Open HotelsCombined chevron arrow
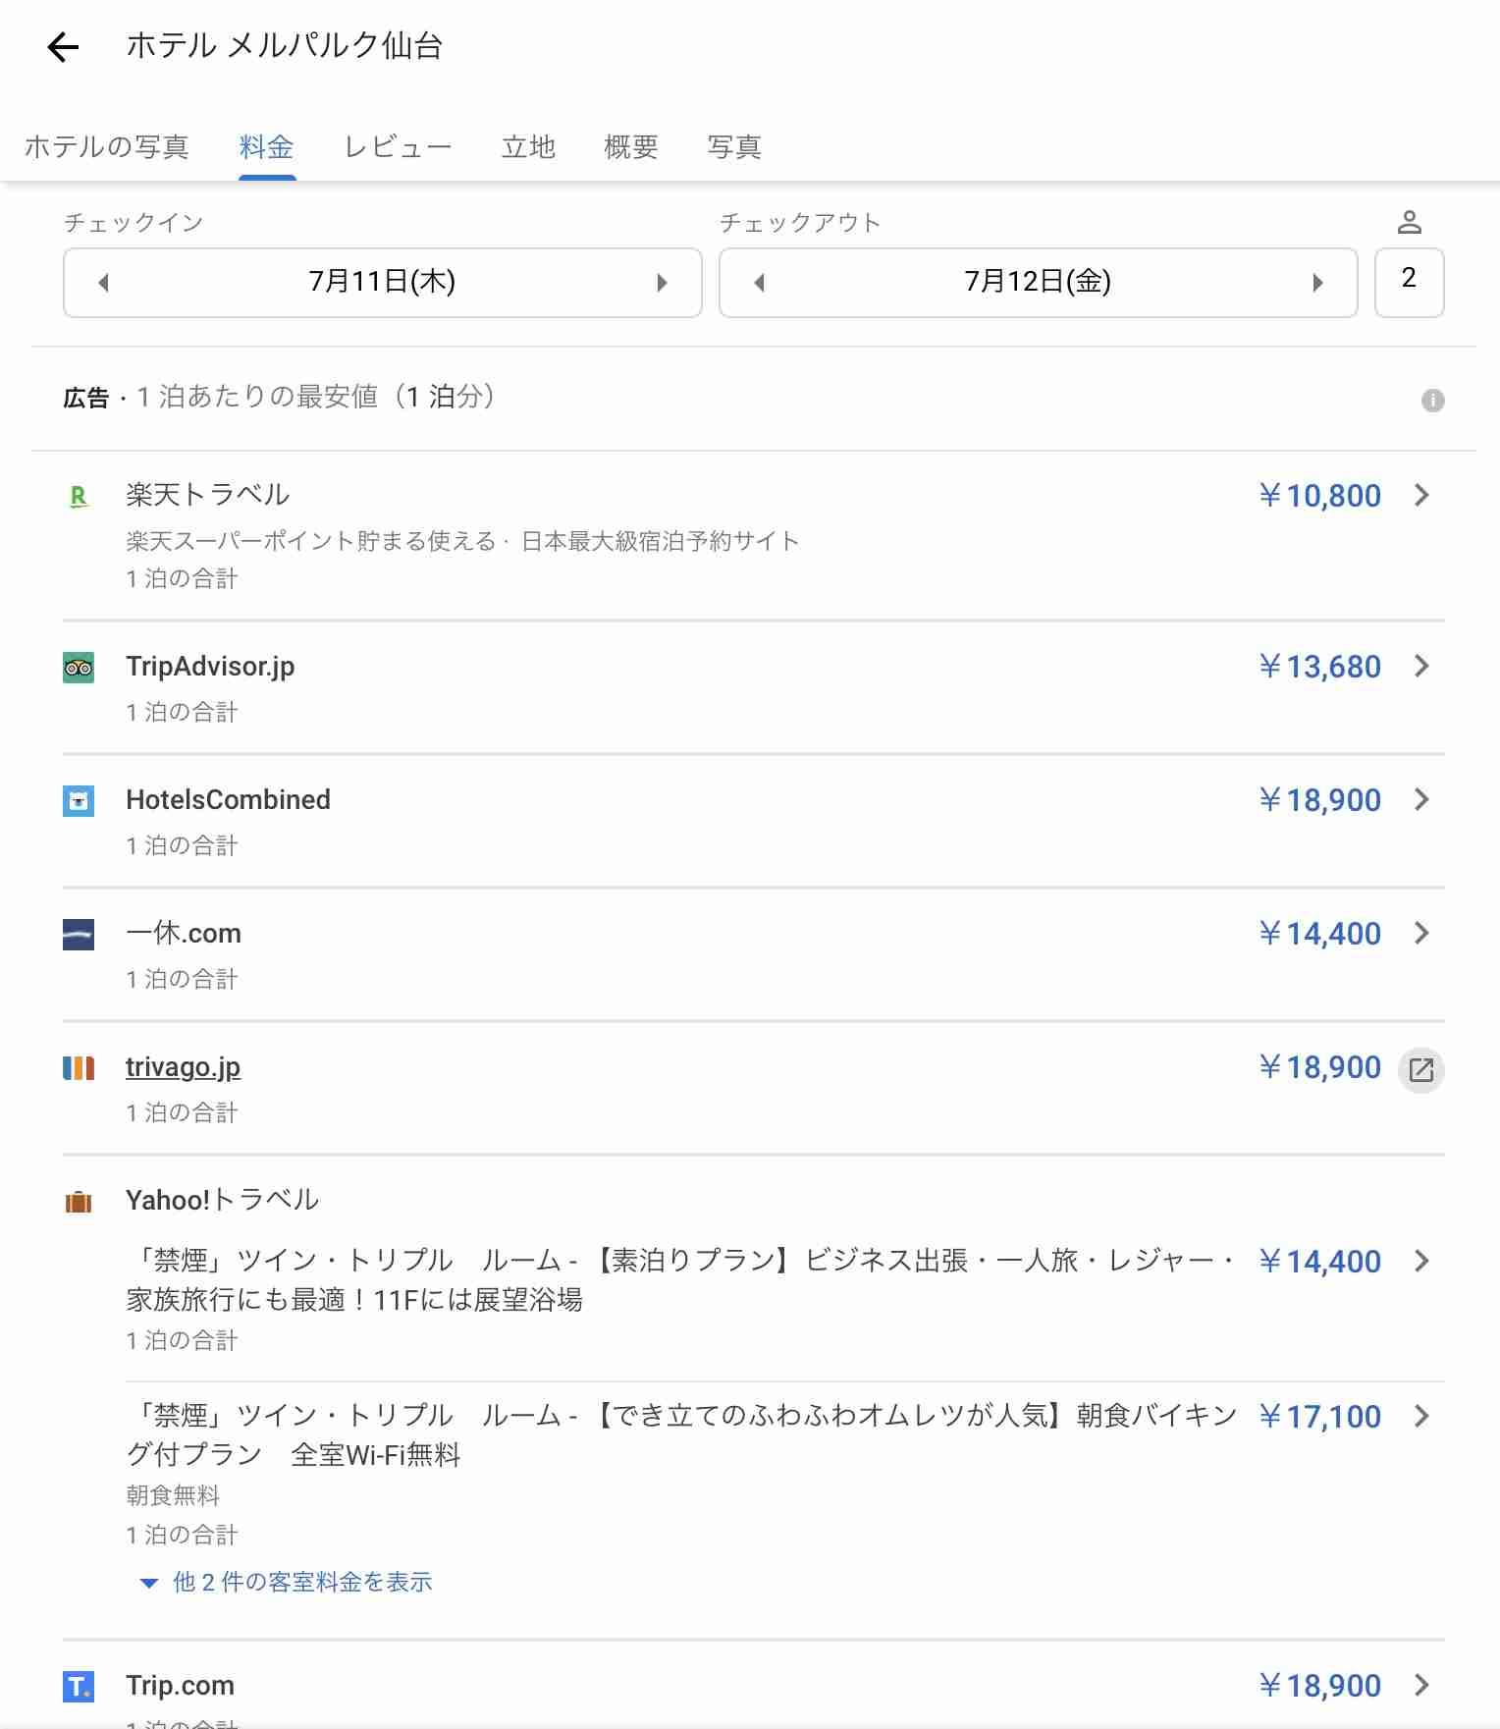1500x1729 pixels. point(1421,800)
